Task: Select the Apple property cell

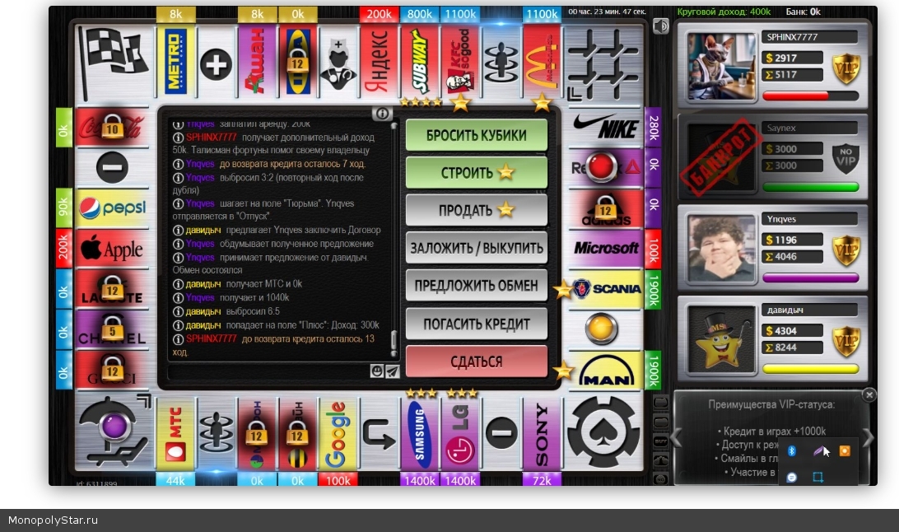Action: tap(112, 248)
